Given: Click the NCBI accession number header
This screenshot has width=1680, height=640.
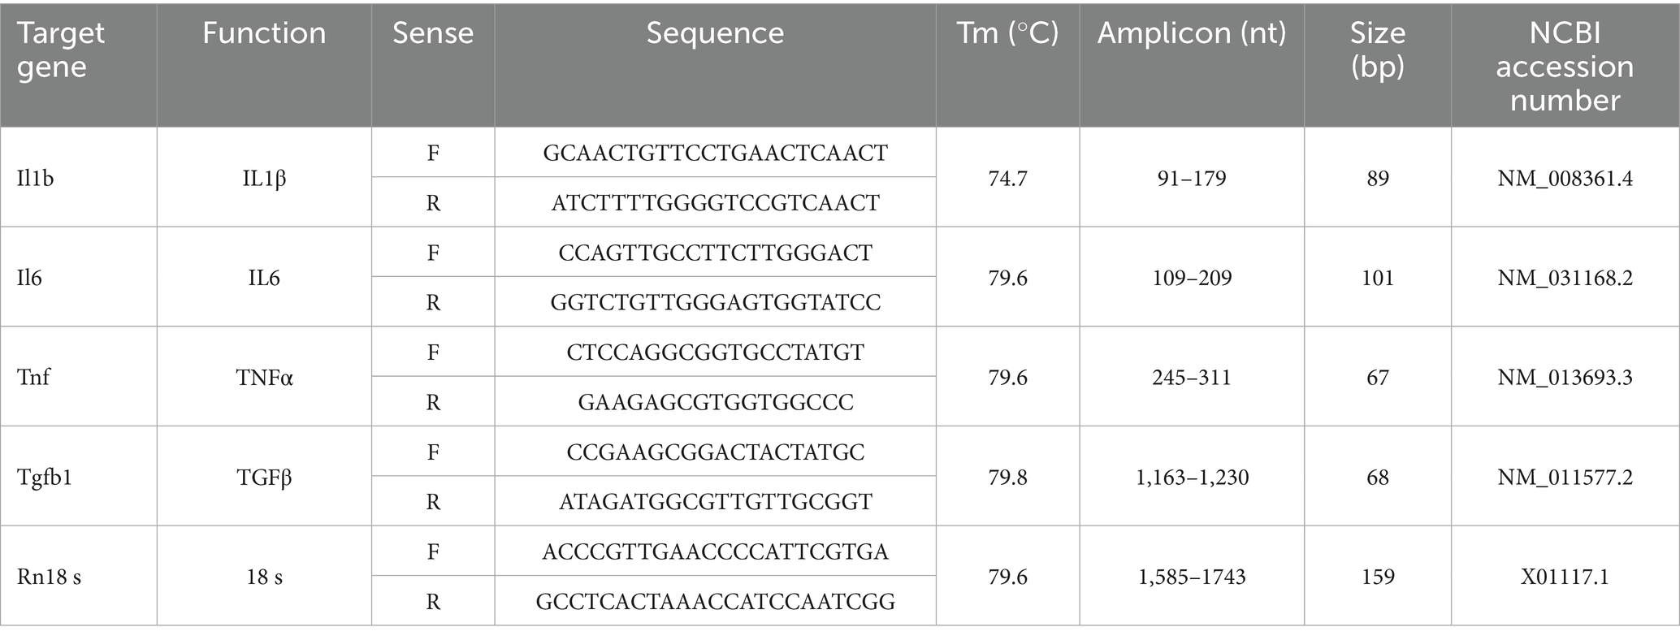Looking at the screenshot, I should pos(1564,67).
